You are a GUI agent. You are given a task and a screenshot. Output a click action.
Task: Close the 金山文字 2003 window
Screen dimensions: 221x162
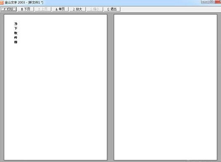point(218,2)
